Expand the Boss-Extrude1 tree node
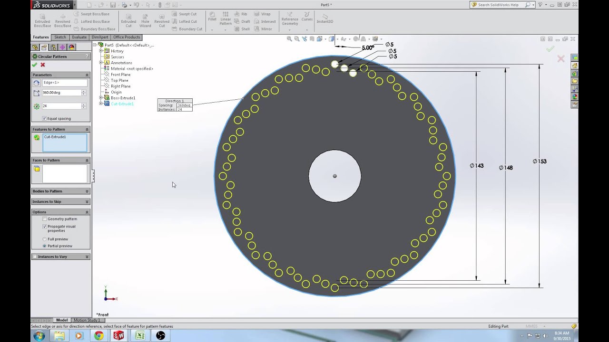The height and width of the screenshot is (342, 609). click(101, 98)
